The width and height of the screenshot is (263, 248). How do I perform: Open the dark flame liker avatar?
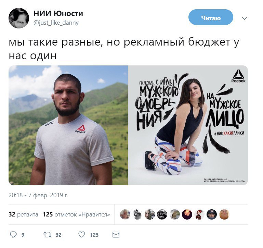(187, 214)
